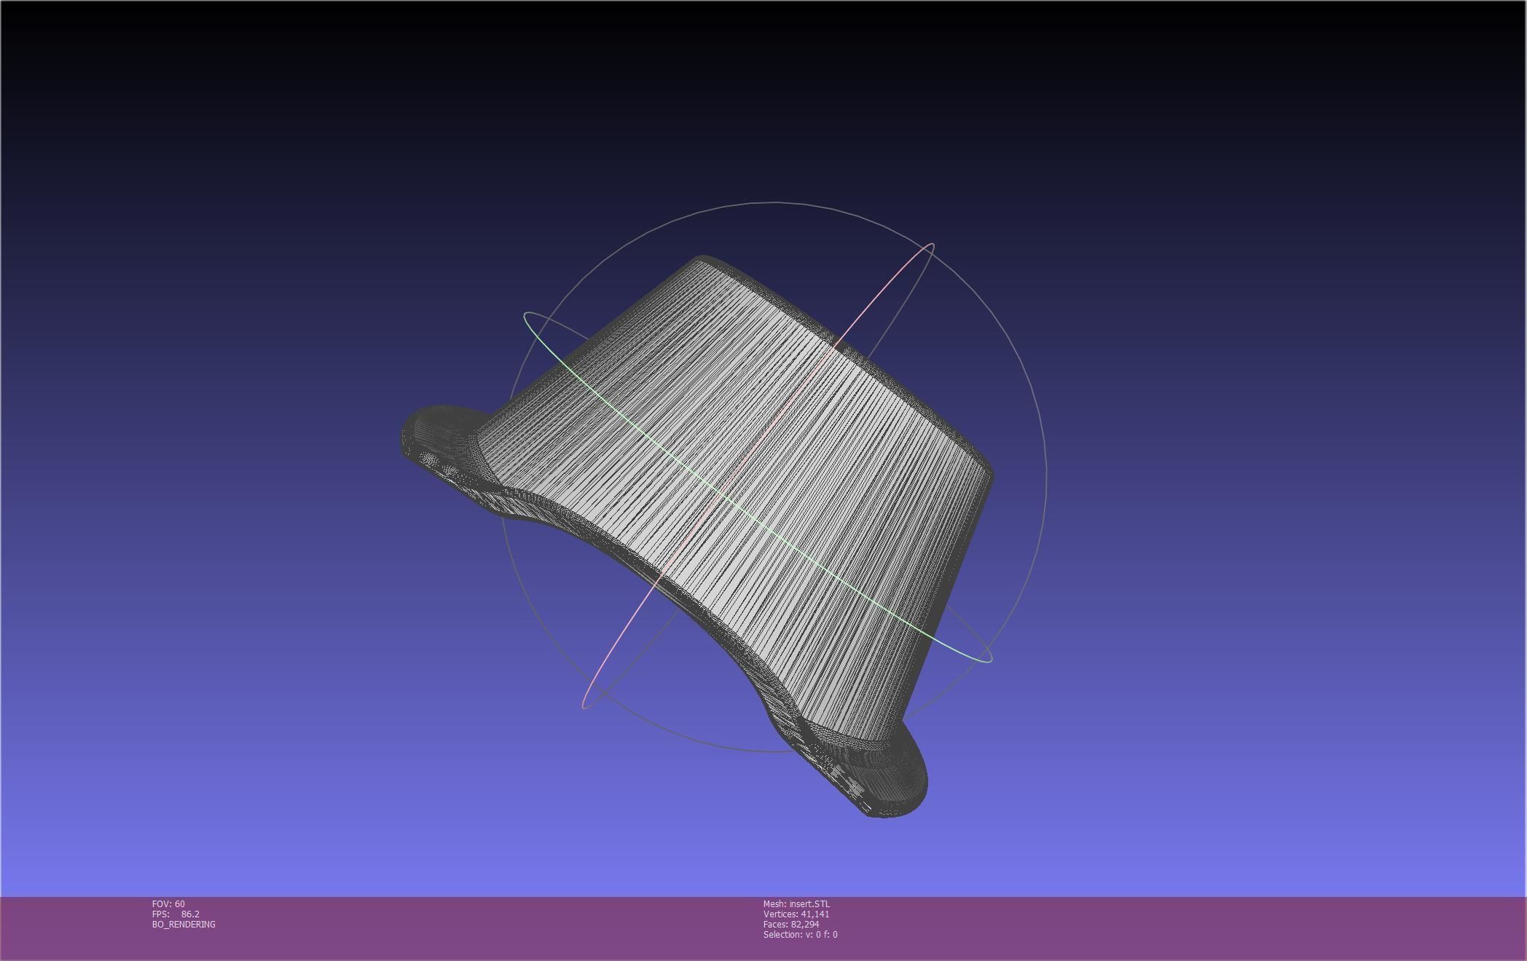Click the Faces: 82,294 text

(x=791, y=924)
